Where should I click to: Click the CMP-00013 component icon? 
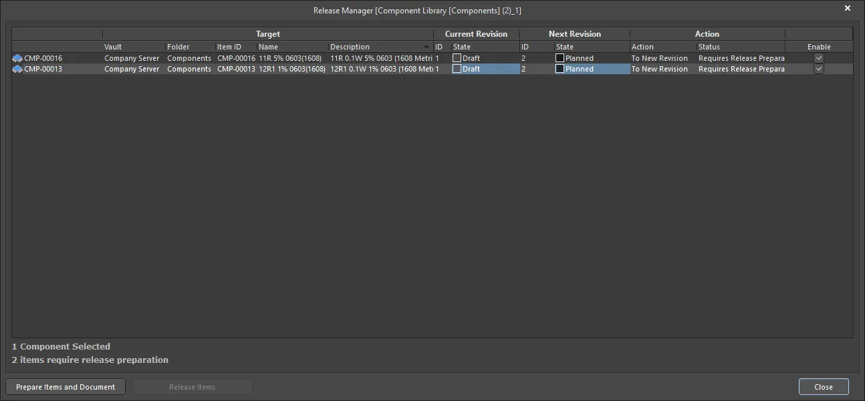click(17, 69)
